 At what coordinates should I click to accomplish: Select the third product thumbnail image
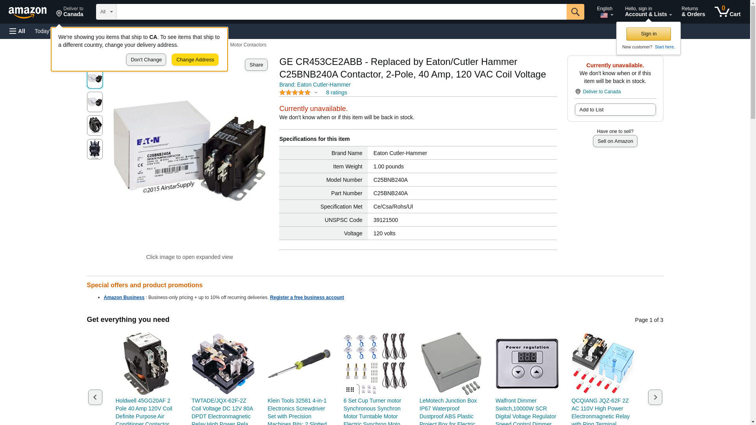(x=95, y=126)
